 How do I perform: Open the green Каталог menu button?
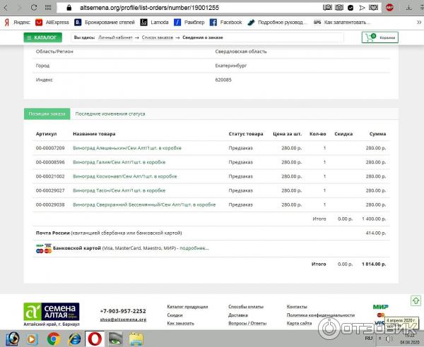coord(42,37)
